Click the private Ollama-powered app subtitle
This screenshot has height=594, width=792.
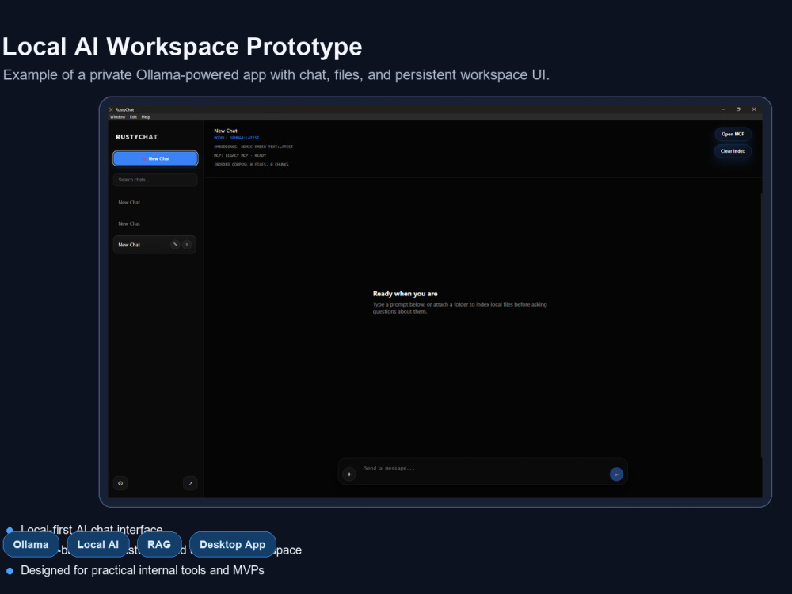[x=276, y=75]
